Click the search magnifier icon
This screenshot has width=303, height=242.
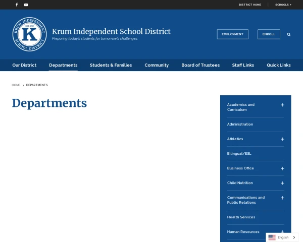click(x=289, y=34)
